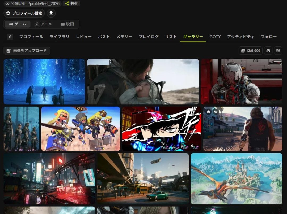
Task: Switch to リスト tab
Action: [x=171, y=37]
